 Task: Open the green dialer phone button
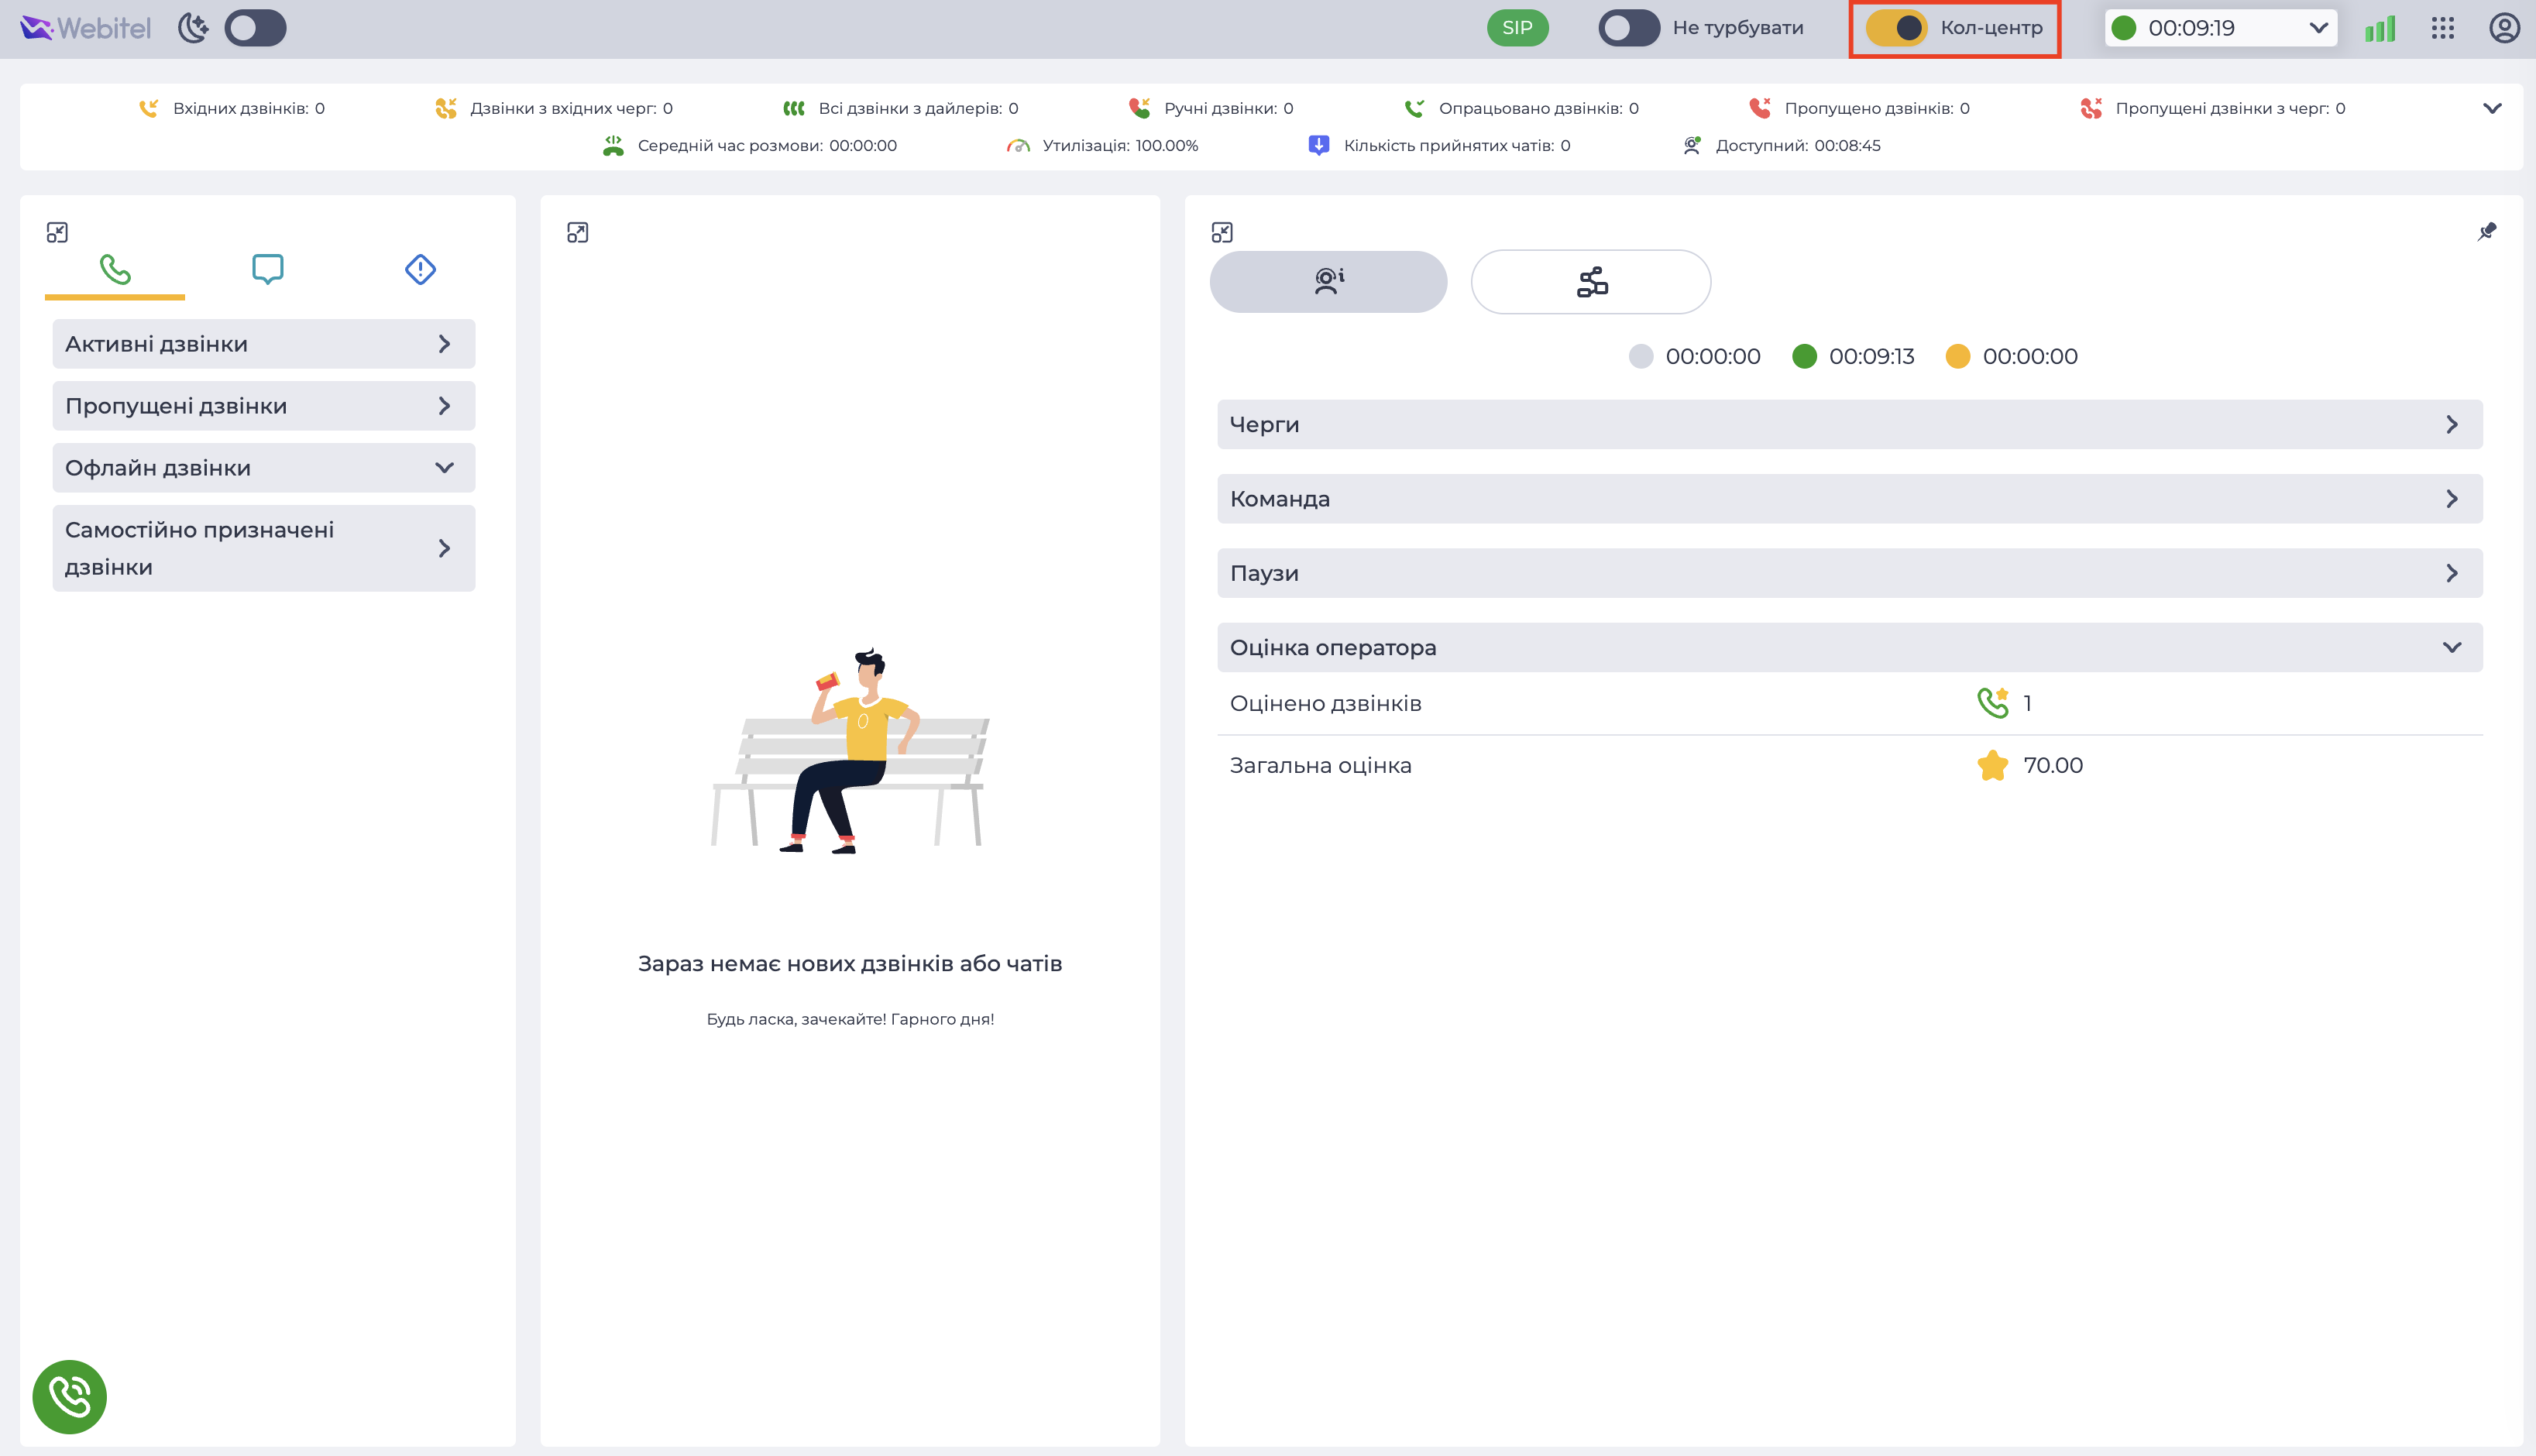tap(69, 1396)
